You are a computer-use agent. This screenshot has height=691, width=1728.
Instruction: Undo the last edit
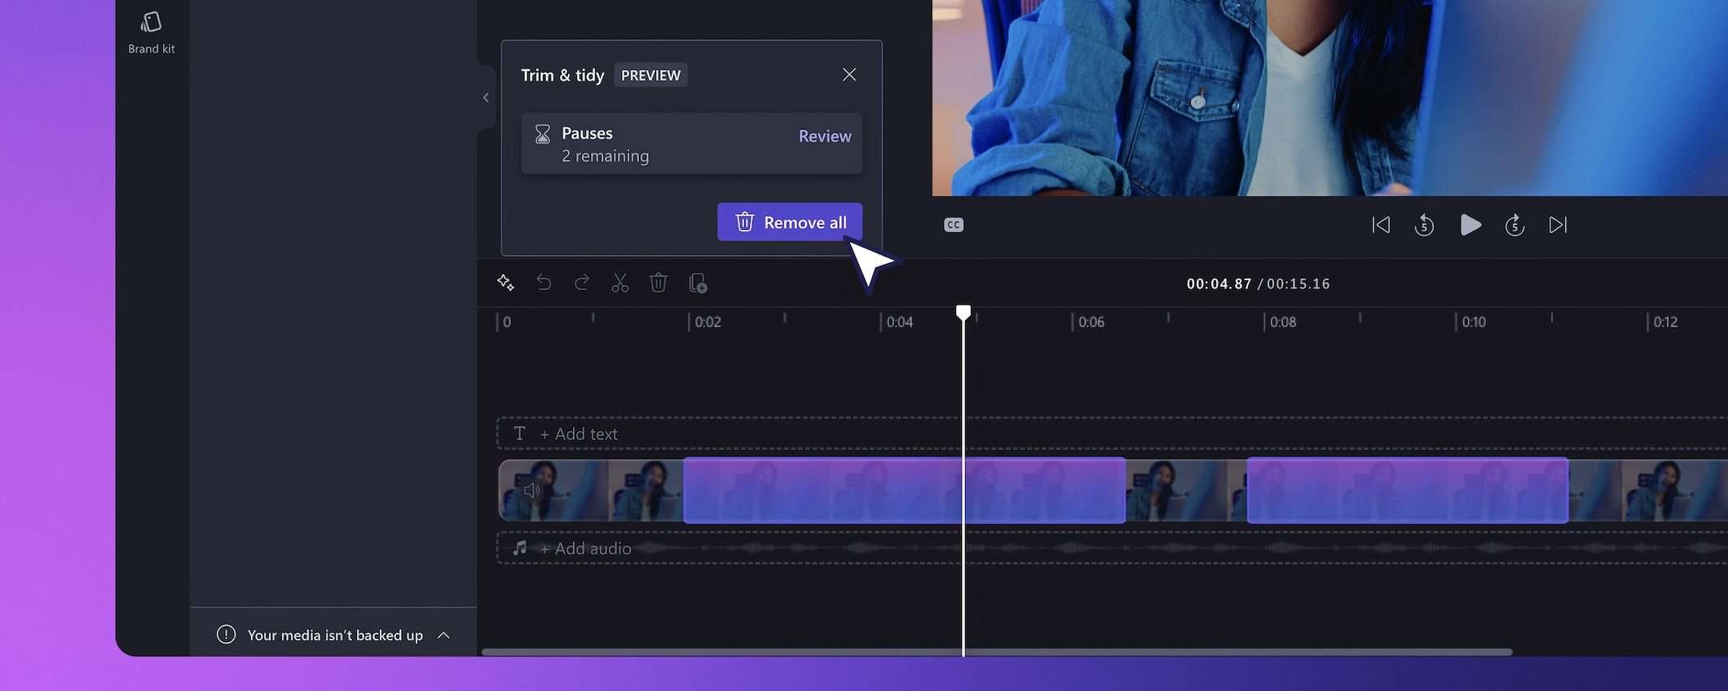(x=544, y=283)
